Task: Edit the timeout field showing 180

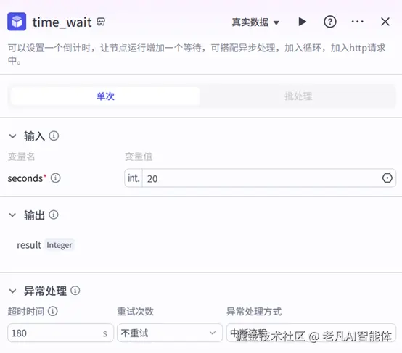Action: [x=60, y=333]
